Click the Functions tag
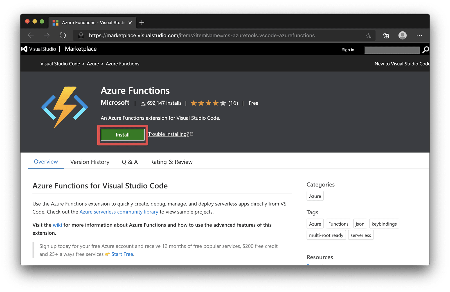The width and height of the screenshot is (450, 292). pyautogui.click(x=338, y=224)
